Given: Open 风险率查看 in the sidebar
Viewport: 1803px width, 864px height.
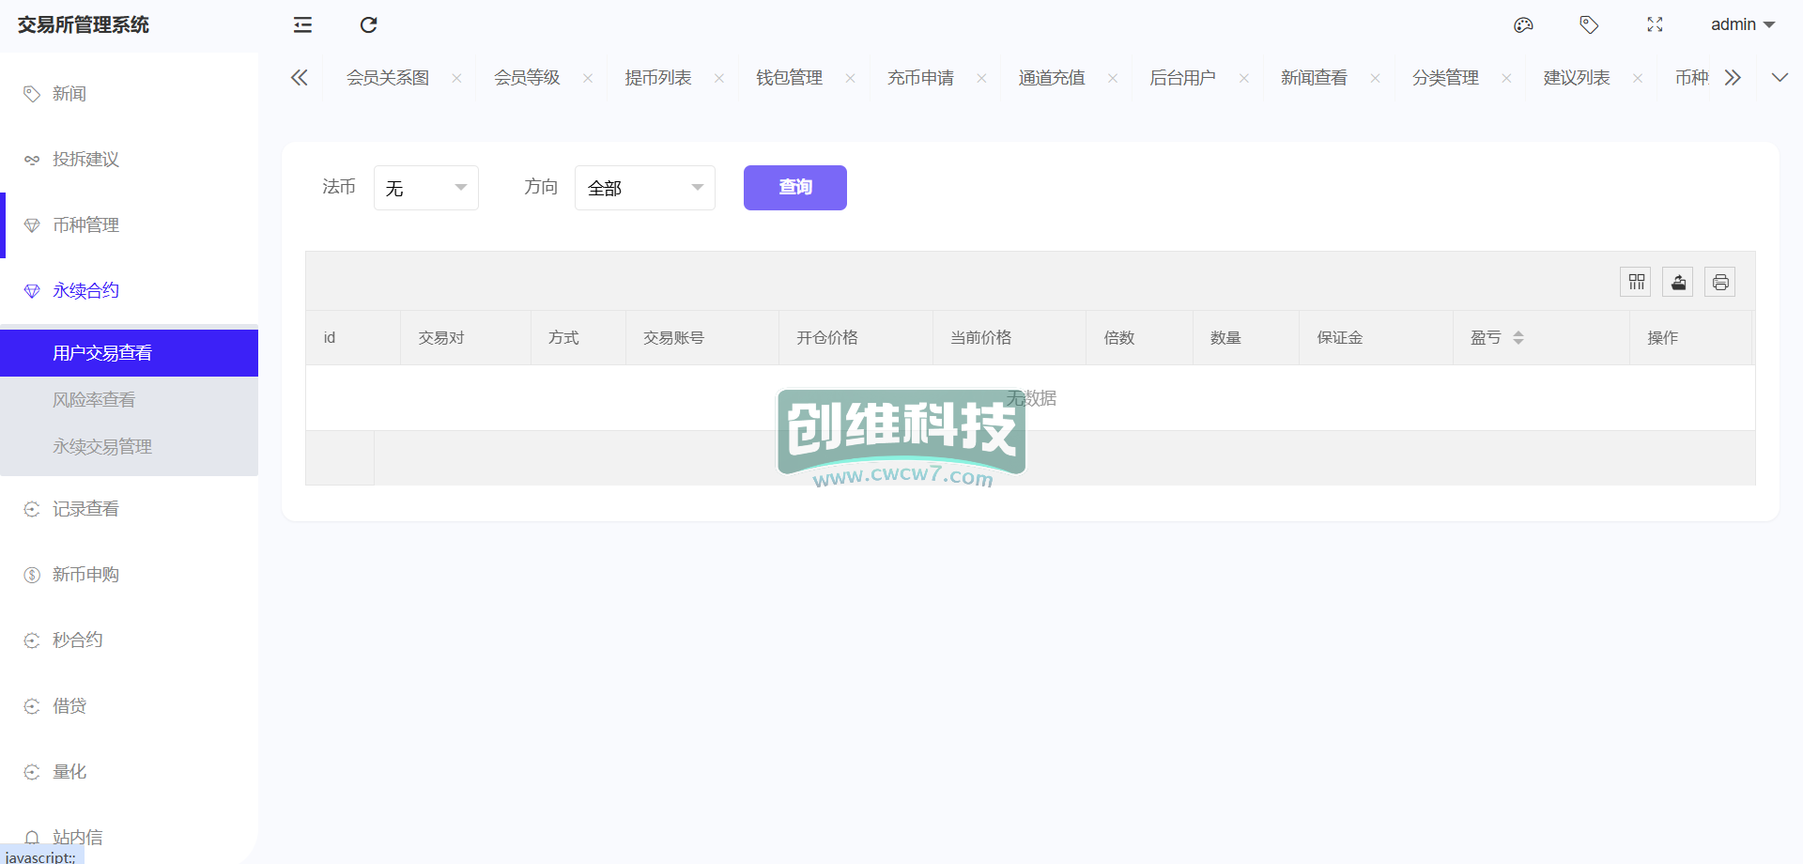Looking at the screenshot, I should pyautogui.click(x=94, y=400).
